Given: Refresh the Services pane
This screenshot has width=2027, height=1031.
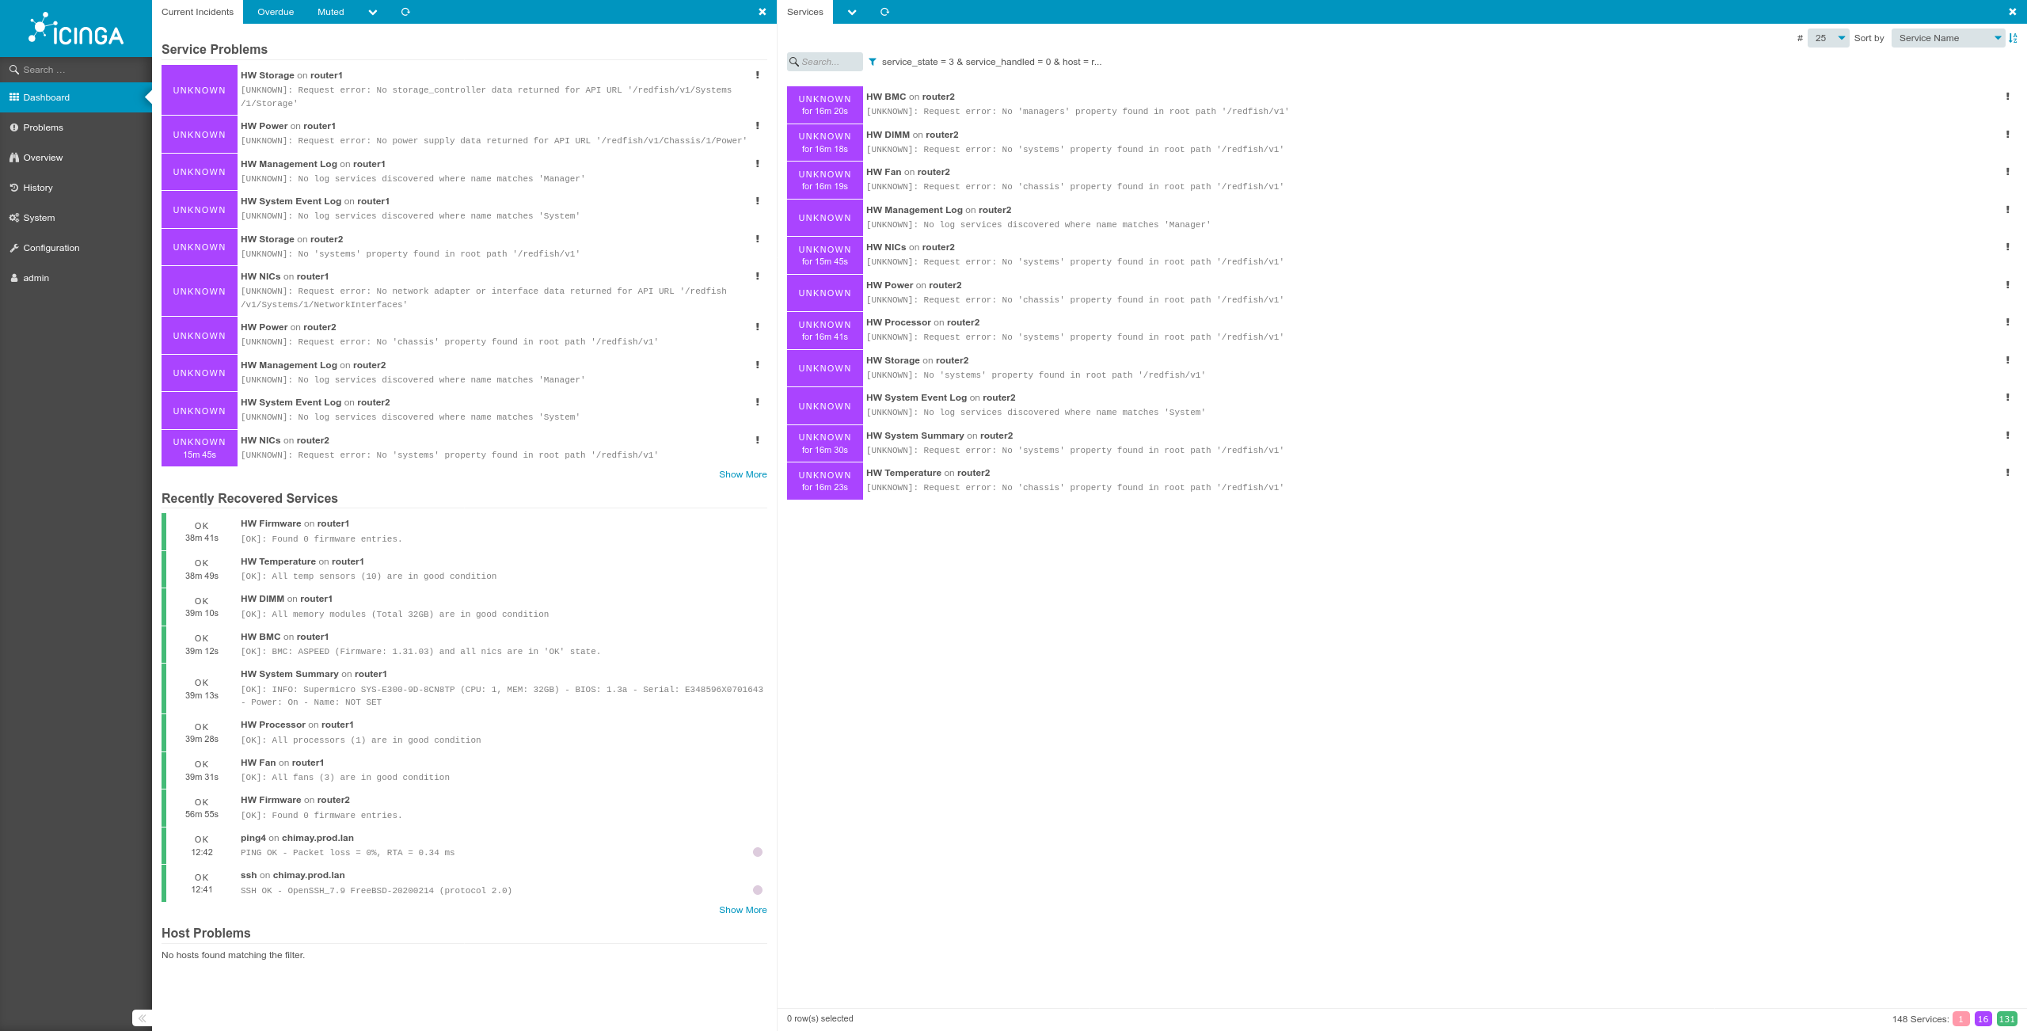Looking at the screenshot, I should (884, 12).
